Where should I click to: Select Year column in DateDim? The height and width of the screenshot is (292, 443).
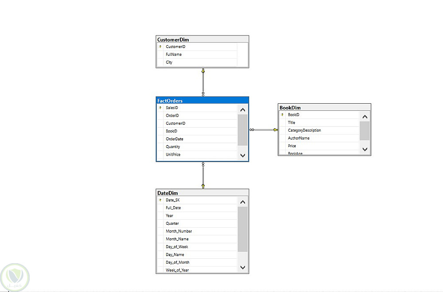[197, 216]
